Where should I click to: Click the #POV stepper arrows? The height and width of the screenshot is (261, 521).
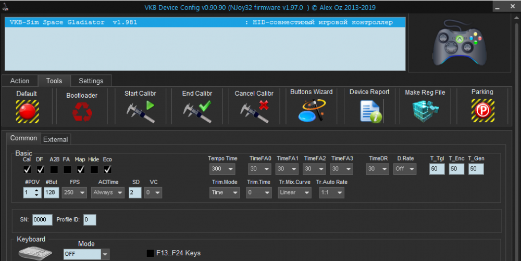[37, 192]
